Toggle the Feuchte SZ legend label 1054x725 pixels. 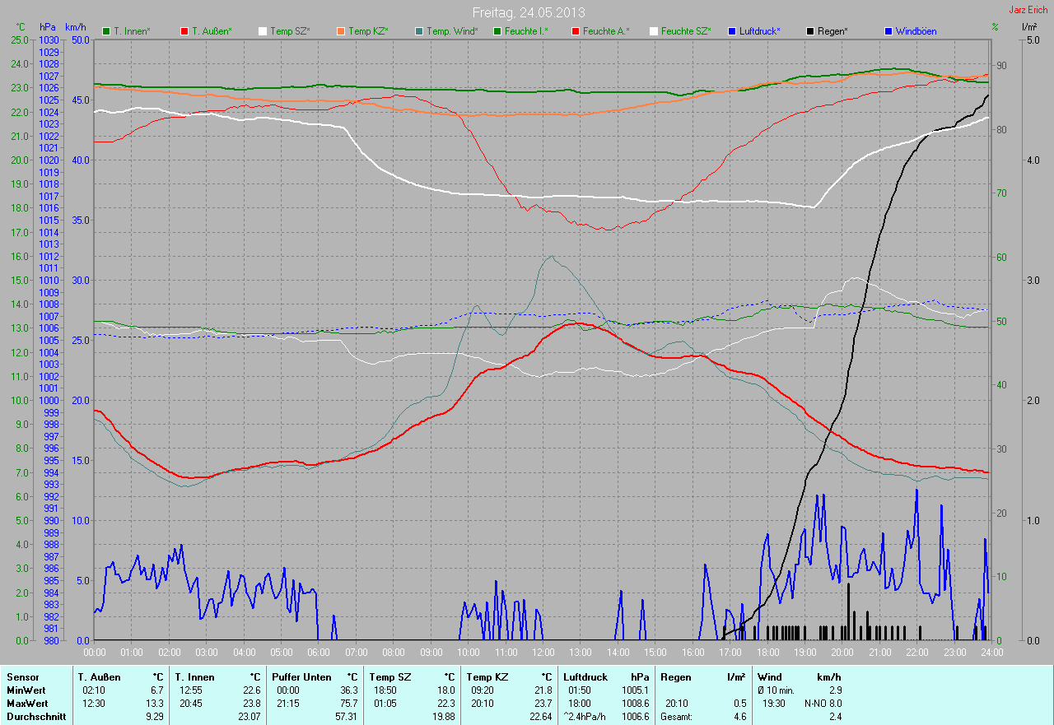coord(686,31)
